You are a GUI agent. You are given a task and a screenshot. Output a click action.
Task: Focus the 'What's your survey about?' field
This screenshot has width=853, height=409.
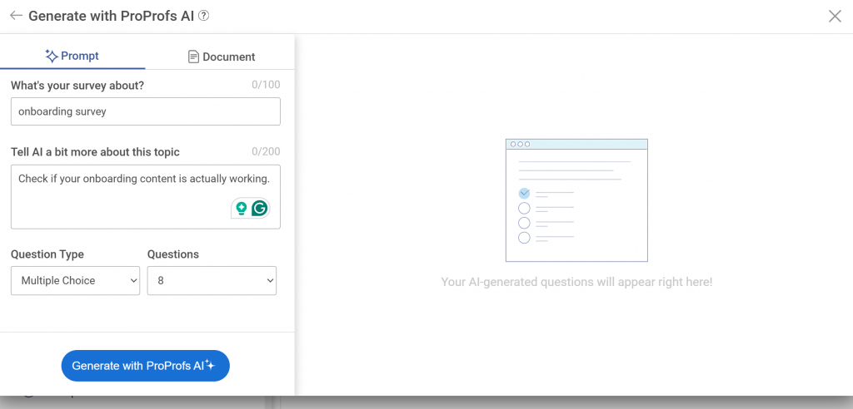coord(146,111)
